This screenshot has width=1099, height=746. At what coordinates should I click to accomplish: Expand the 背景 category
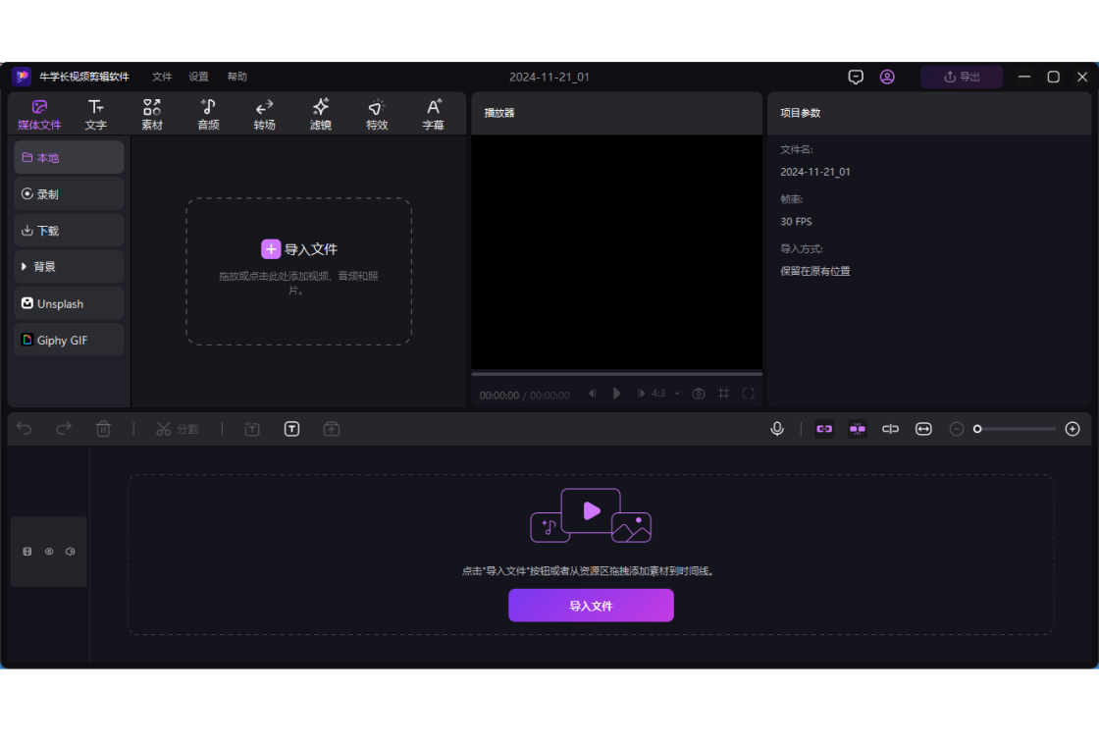click(x=69, y=267)
